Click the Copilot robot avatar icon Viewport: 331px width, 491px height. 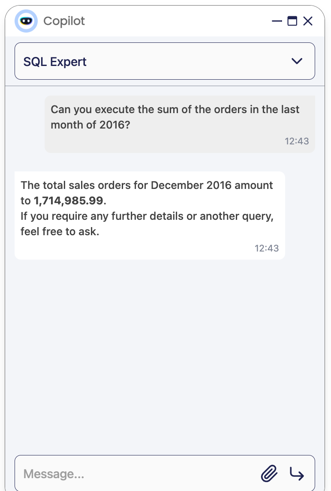click(x=26, y=21)
